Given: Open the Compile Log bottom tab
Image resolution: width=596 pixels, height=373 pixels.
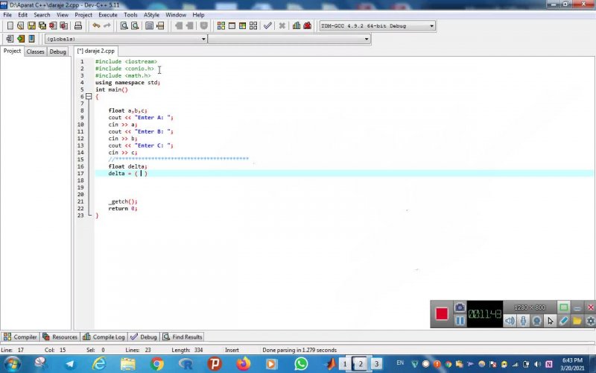Looking at the screenshot, I should click(104, 337).
